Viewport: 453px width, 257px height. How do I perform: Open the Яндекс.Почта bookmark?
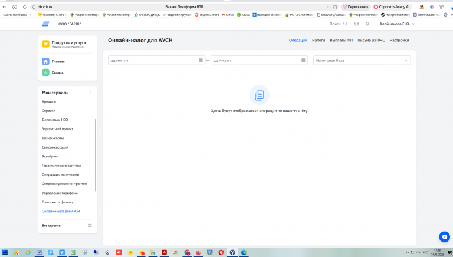pyautogui.click(x=207, y=14)
